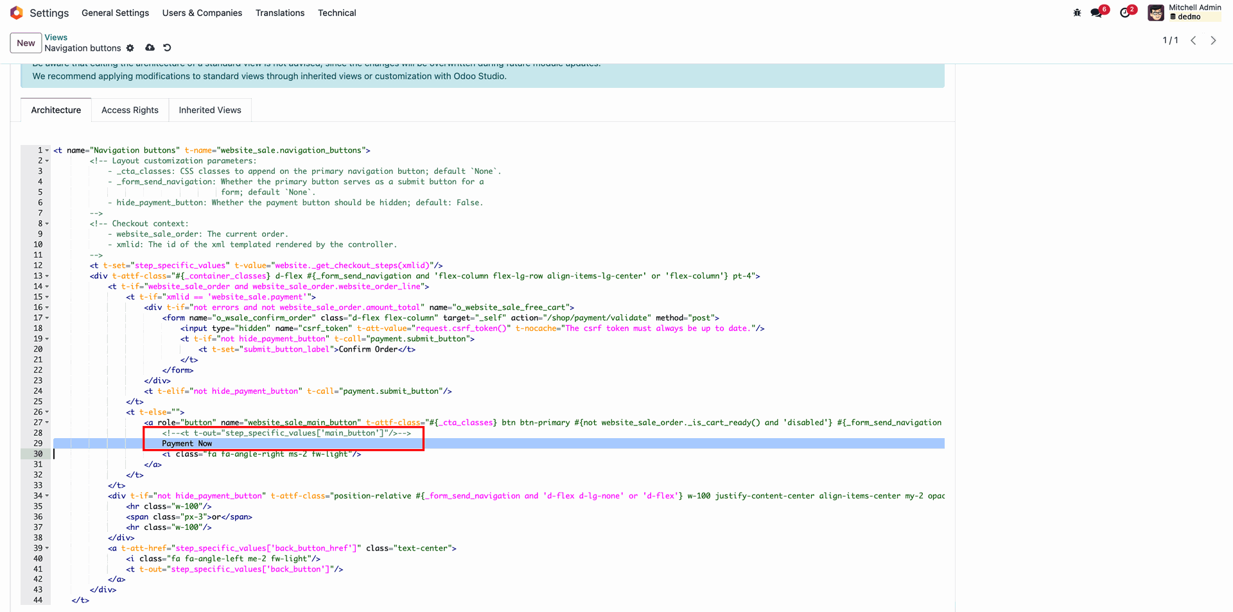This screenshot has width=1233, height=612.
Task: Go to previous record arrow
Action: (1193, 40)
